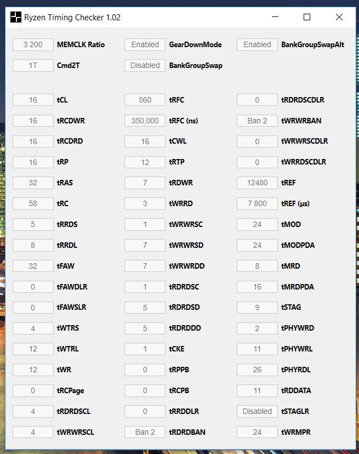Click the tMODPDA value field

pyautogui.click(x=257, y=245)
